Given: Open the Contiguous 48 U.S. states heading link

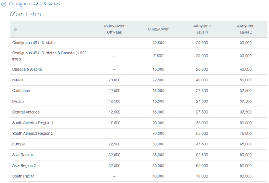Looking at the screenshot, I should click(34, 4).
